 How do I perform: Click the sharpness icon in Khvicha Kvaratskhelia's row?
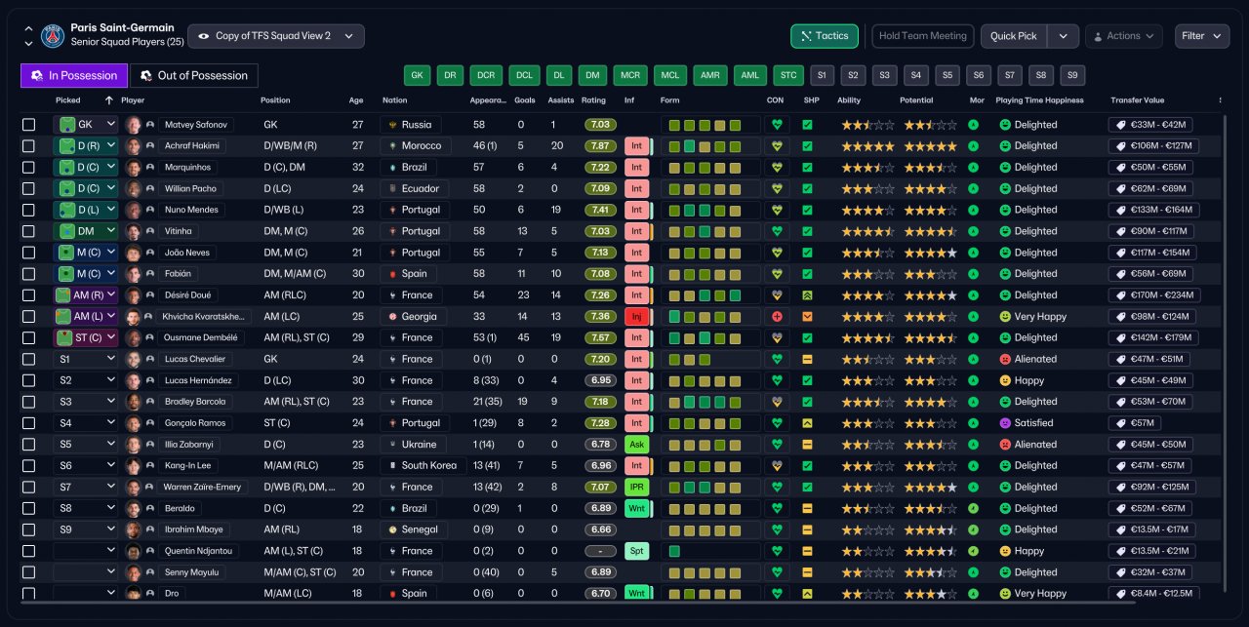(x=807, y=317)
